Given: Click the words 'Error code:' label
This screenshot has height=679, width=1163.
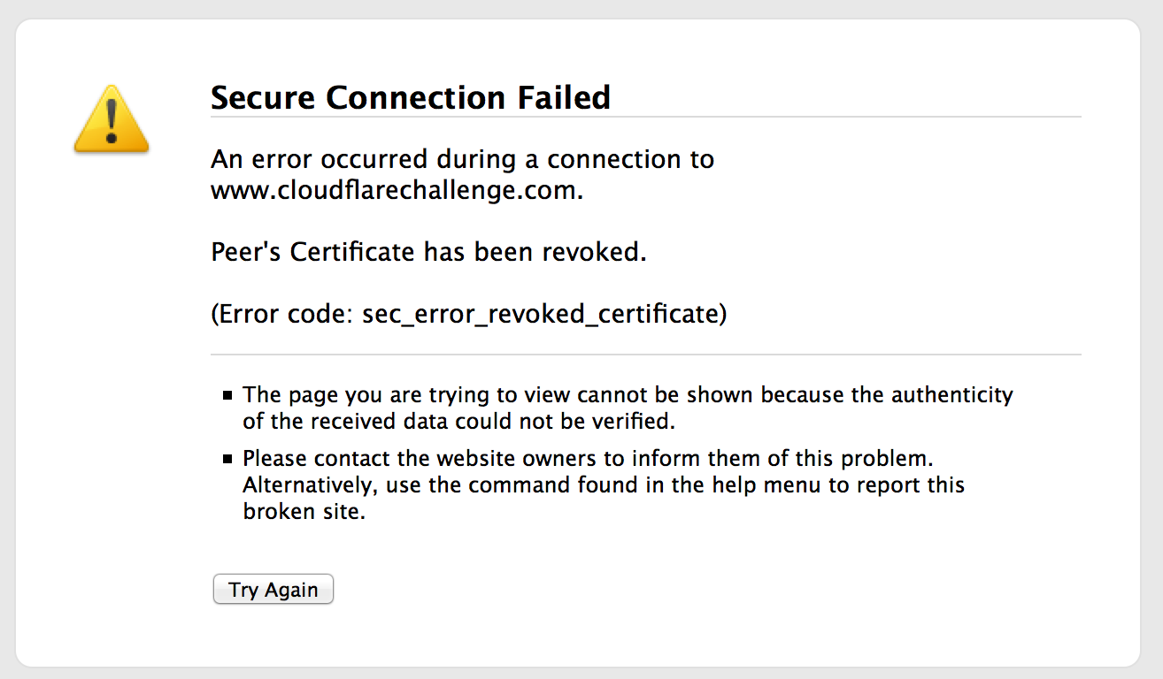Looking at the screenshot, I should [283, 314].
